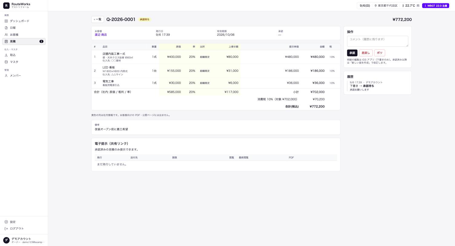Click the ¥117,000 total markup

tap(231, 92)
